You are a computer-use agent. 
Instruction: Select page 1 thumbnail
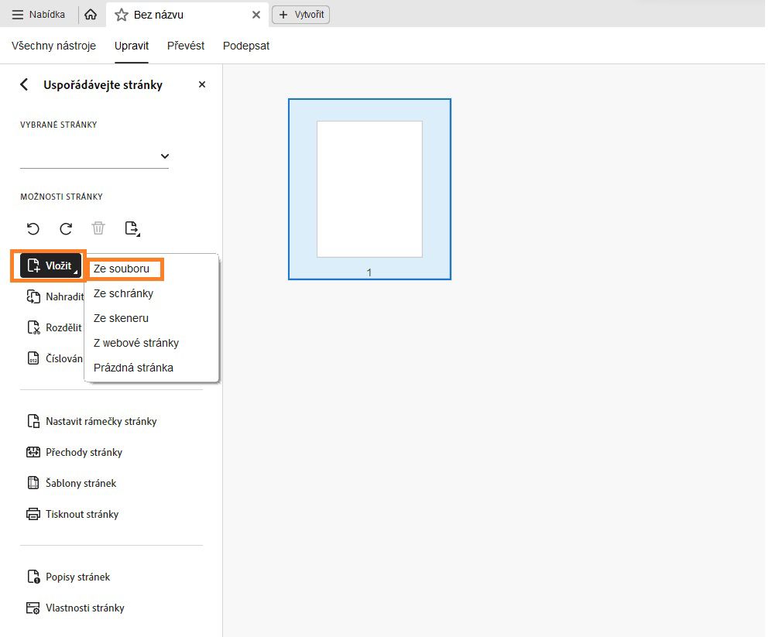tap(369, 189)
